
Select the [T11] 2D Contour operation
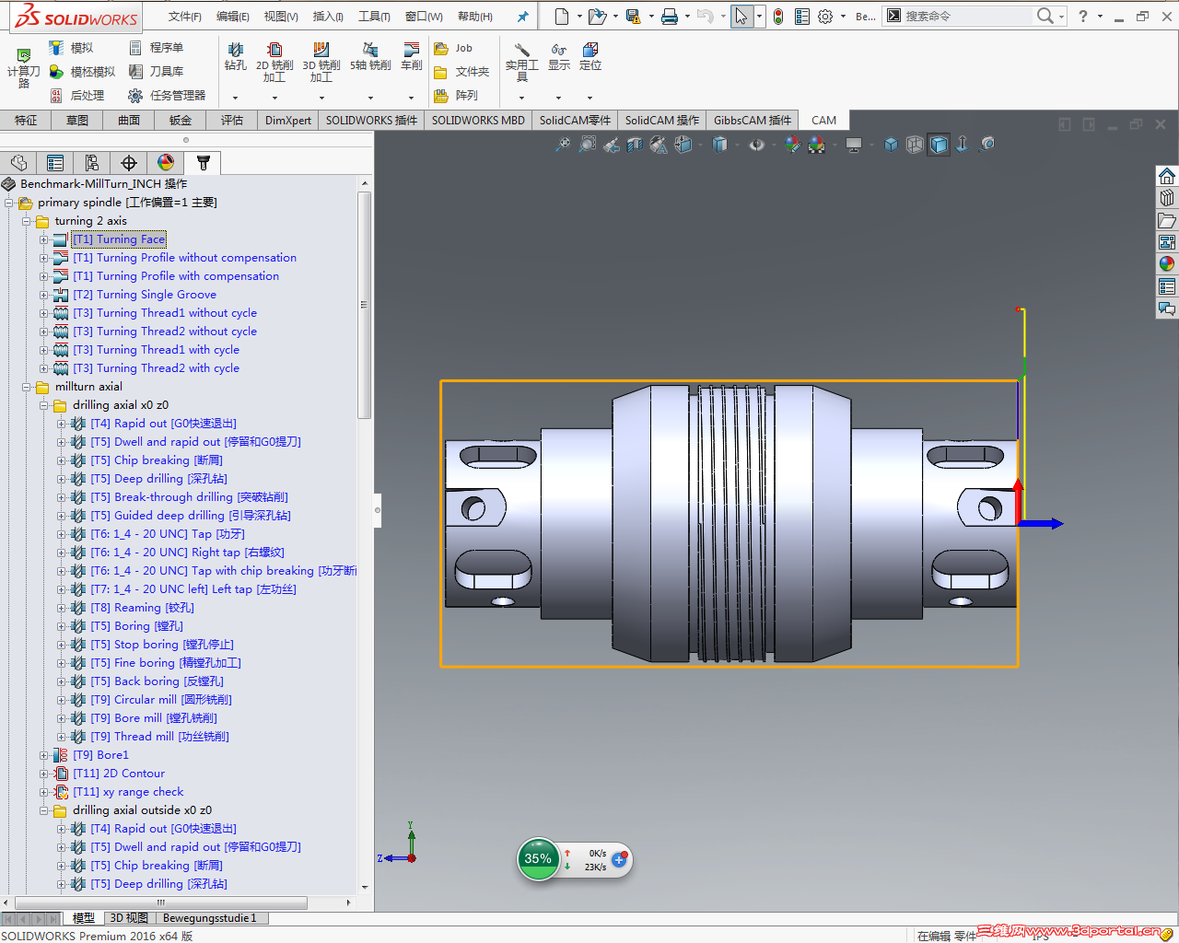[119, 774]
